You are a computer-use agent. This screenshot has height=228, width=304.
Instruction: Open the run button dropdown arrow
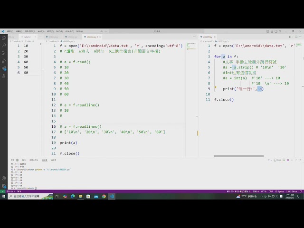(293, 37)
